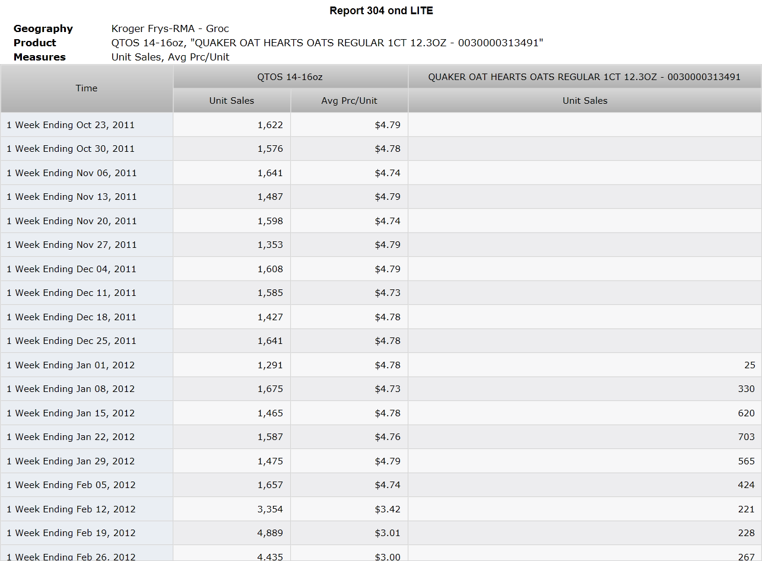The height and width of the screenshot is (561, 762).
Task: Click the unit sales value 4,889
Action: (x=270, y=533)
